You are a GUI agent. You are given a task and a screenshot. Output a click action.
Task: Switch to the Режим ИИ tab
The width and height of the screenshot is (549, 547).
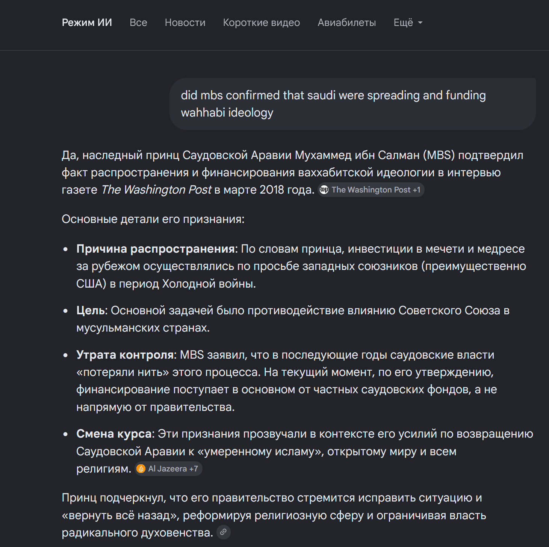87,23
